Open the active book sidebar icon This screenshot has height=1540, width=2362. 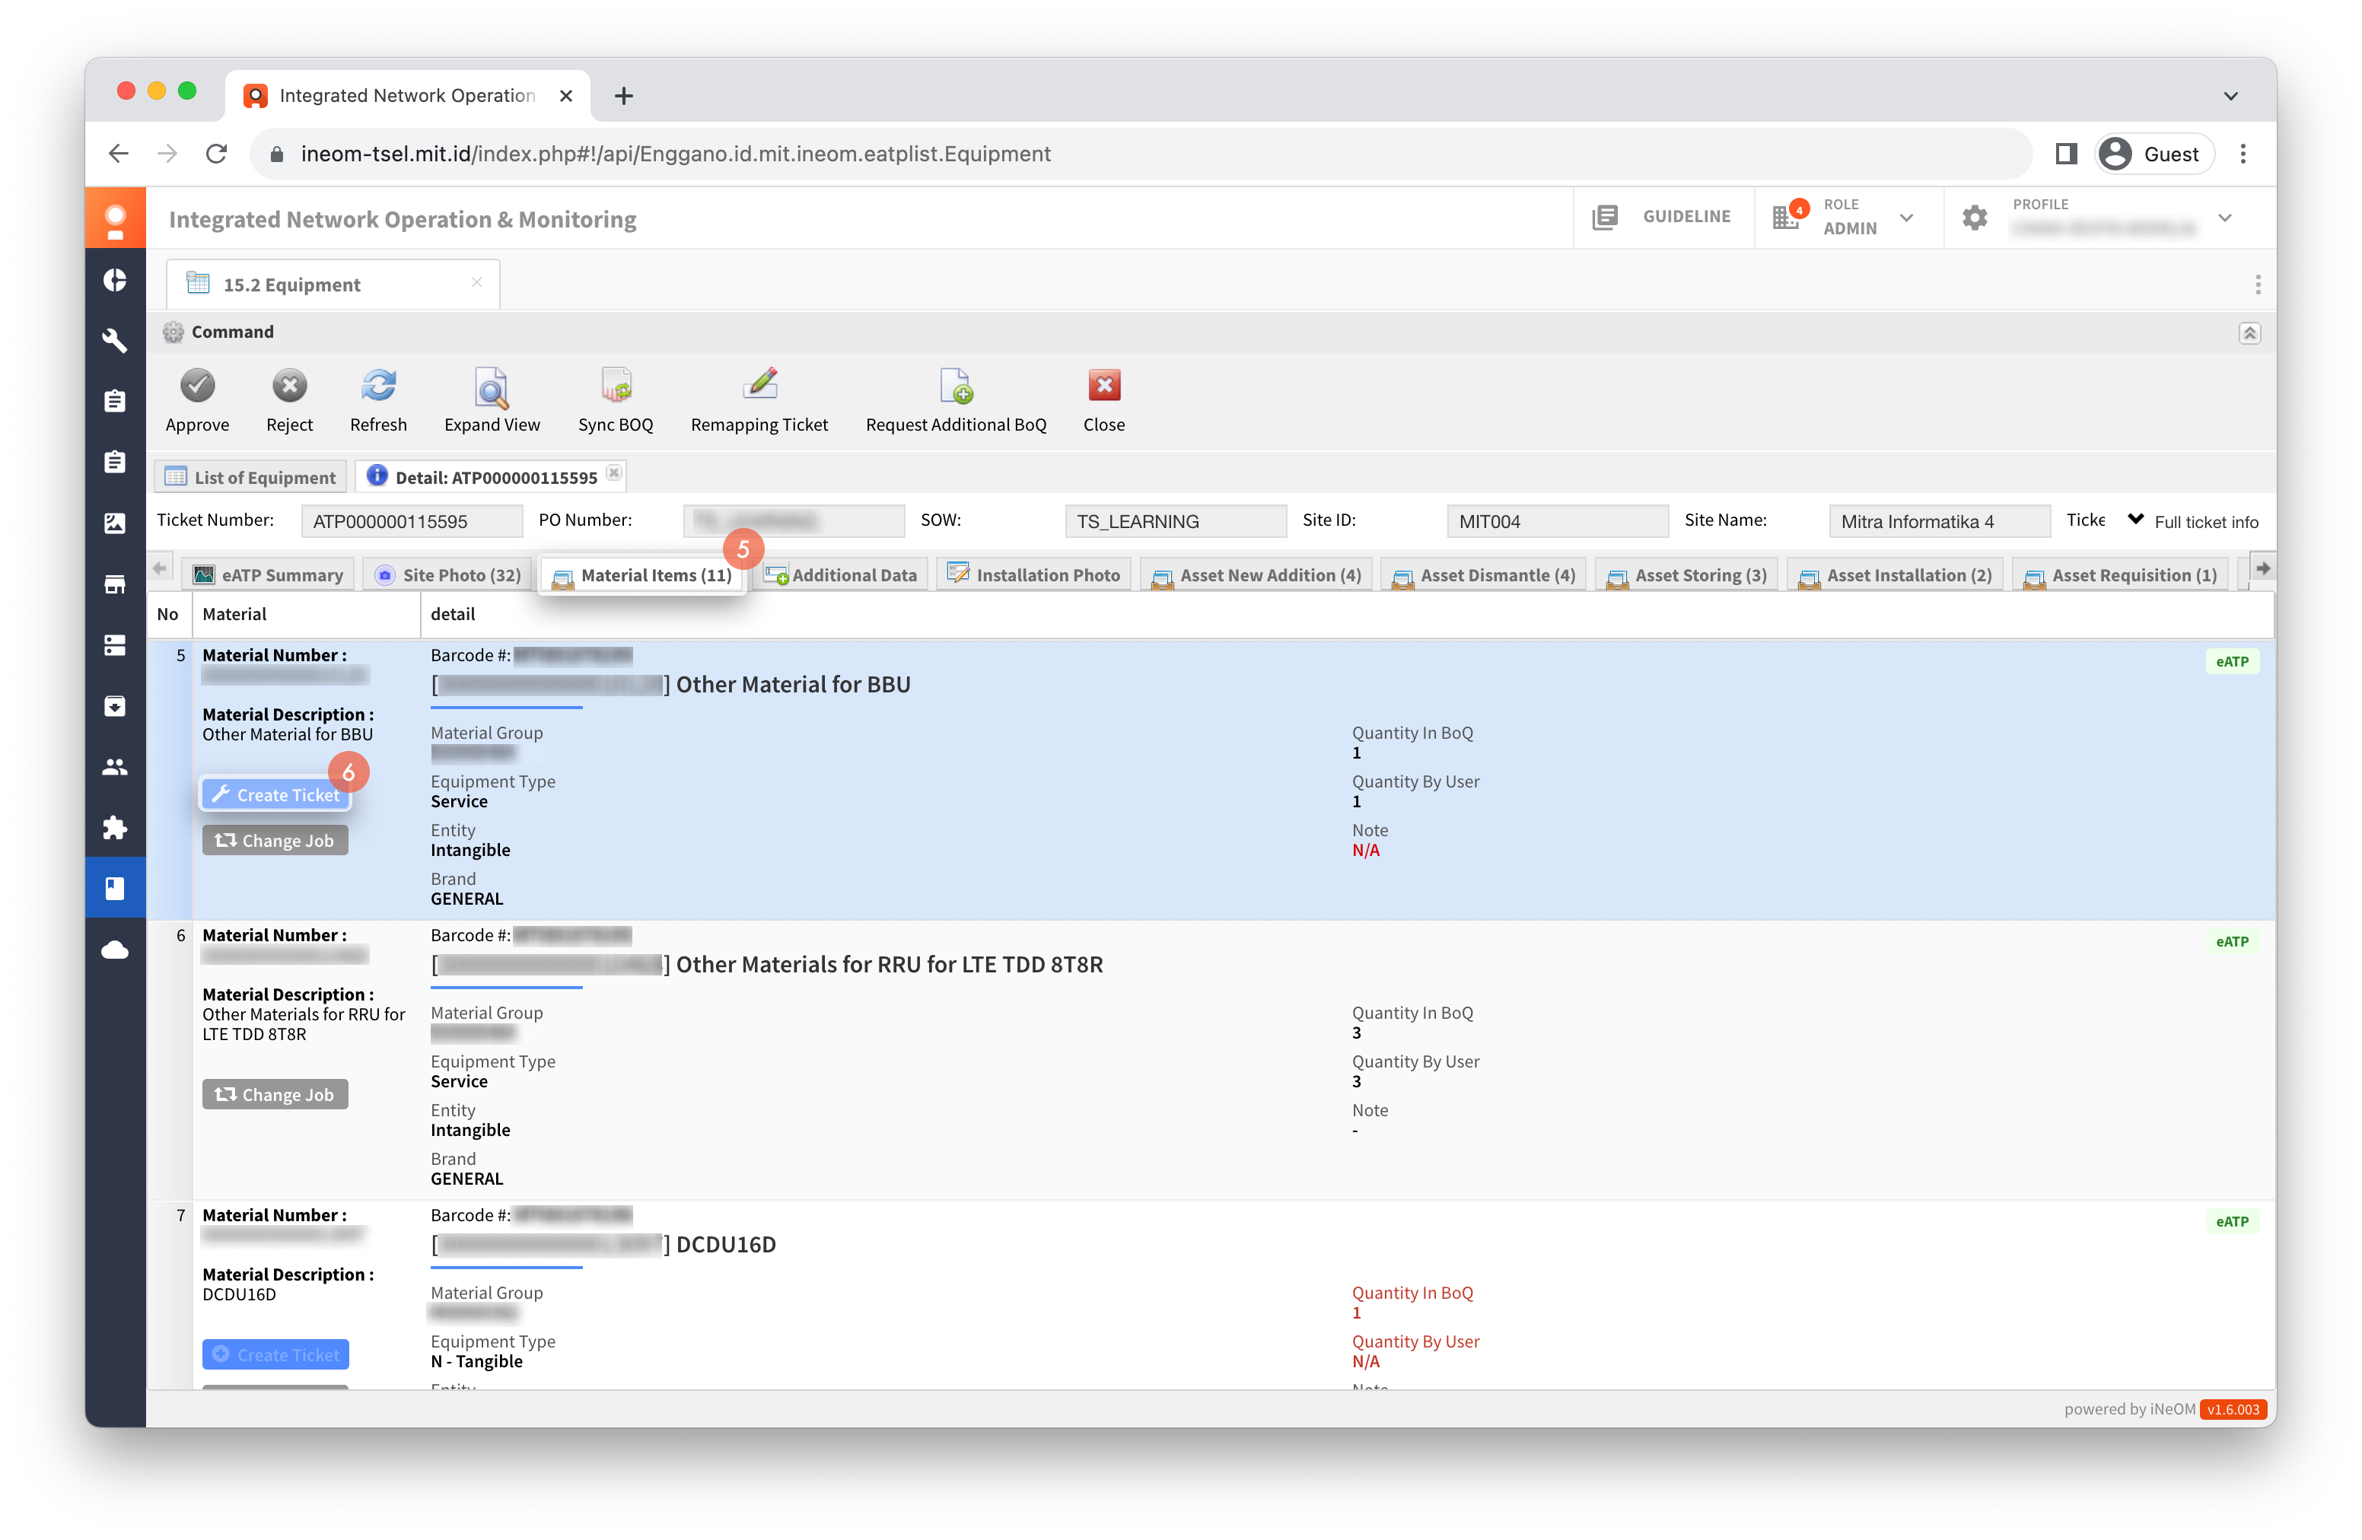115,888
